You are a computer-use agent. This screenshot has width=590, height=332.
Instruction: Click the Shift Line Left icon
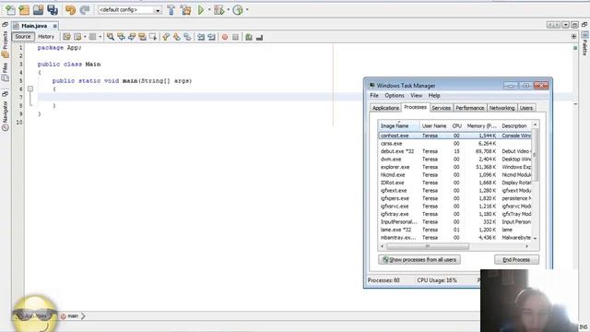(x=201, y=37)
